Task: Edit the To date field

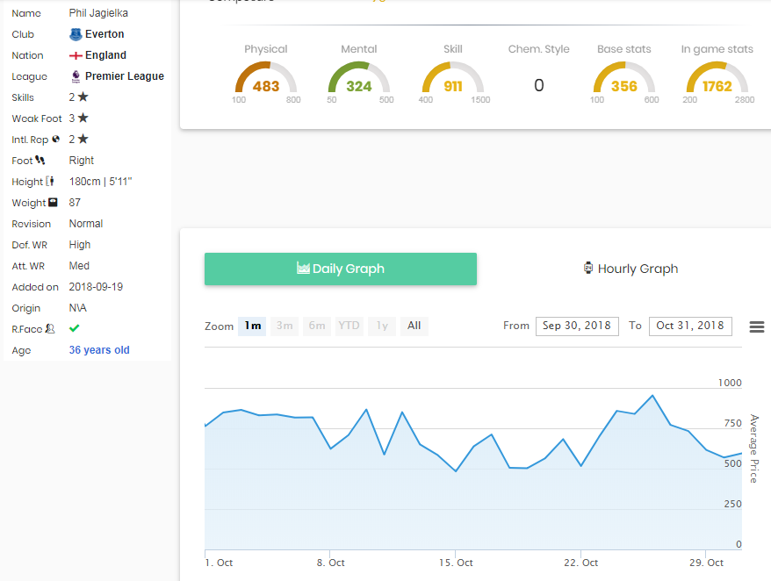Action: tap(690, 326)
